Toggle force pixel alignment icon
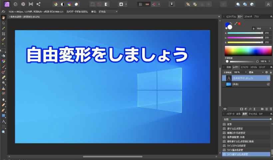The width and height of the screenshot is (273, 160). point(147,4)
